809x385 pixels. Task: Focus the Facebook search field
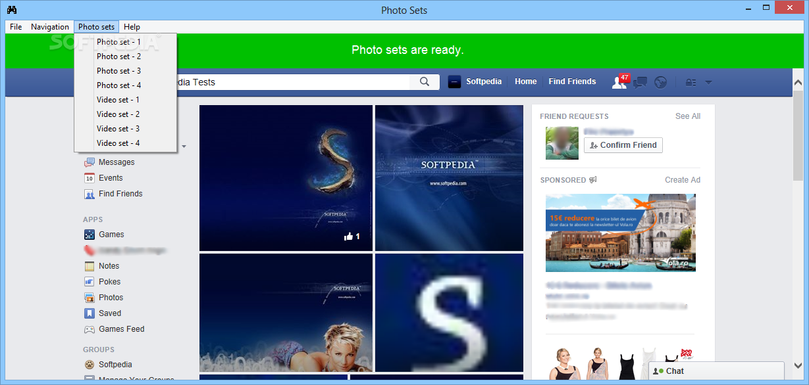pyautogui.click(x=293, y=82)
